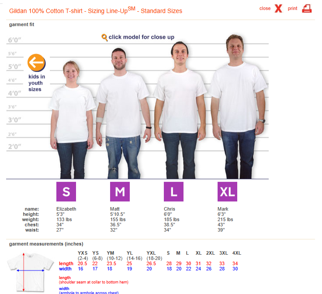The image size is (322, 294).
Task: Click the Gildan Sizing Line-Up title
Action: (x=96, y=10)
